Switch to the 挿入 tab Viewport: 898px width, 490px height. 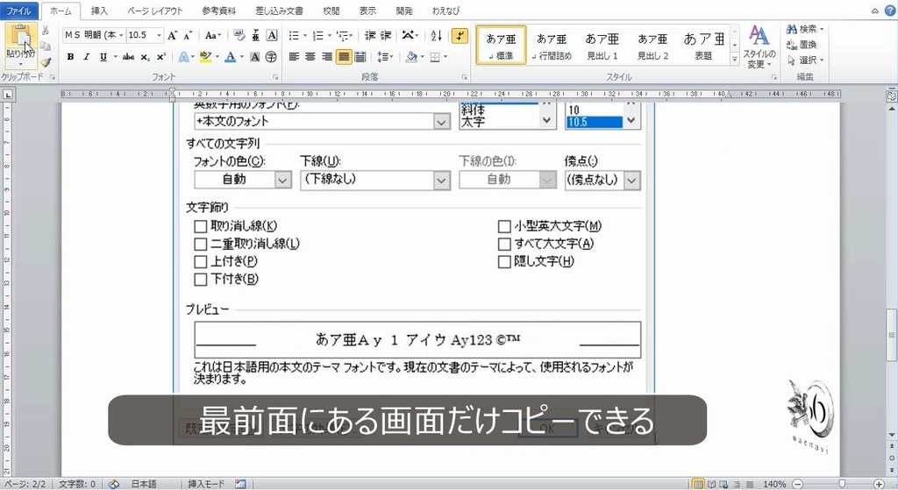tap(99, 11)
